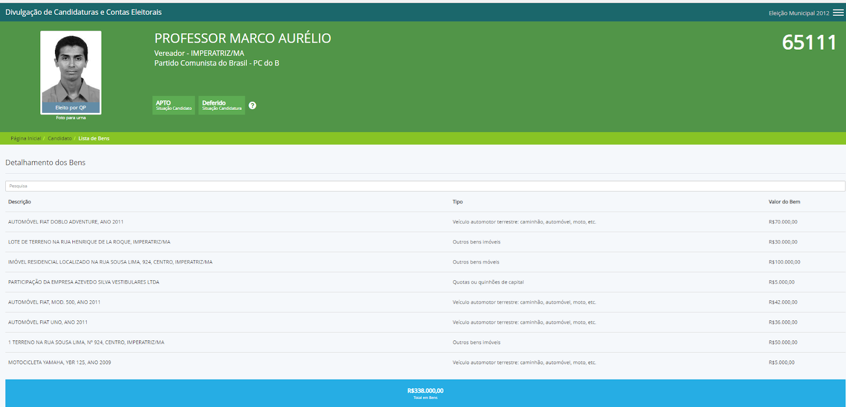Focus the Pesquisa search field
The width and height of the screenshot is (846, 407).
tap(425, 186)
